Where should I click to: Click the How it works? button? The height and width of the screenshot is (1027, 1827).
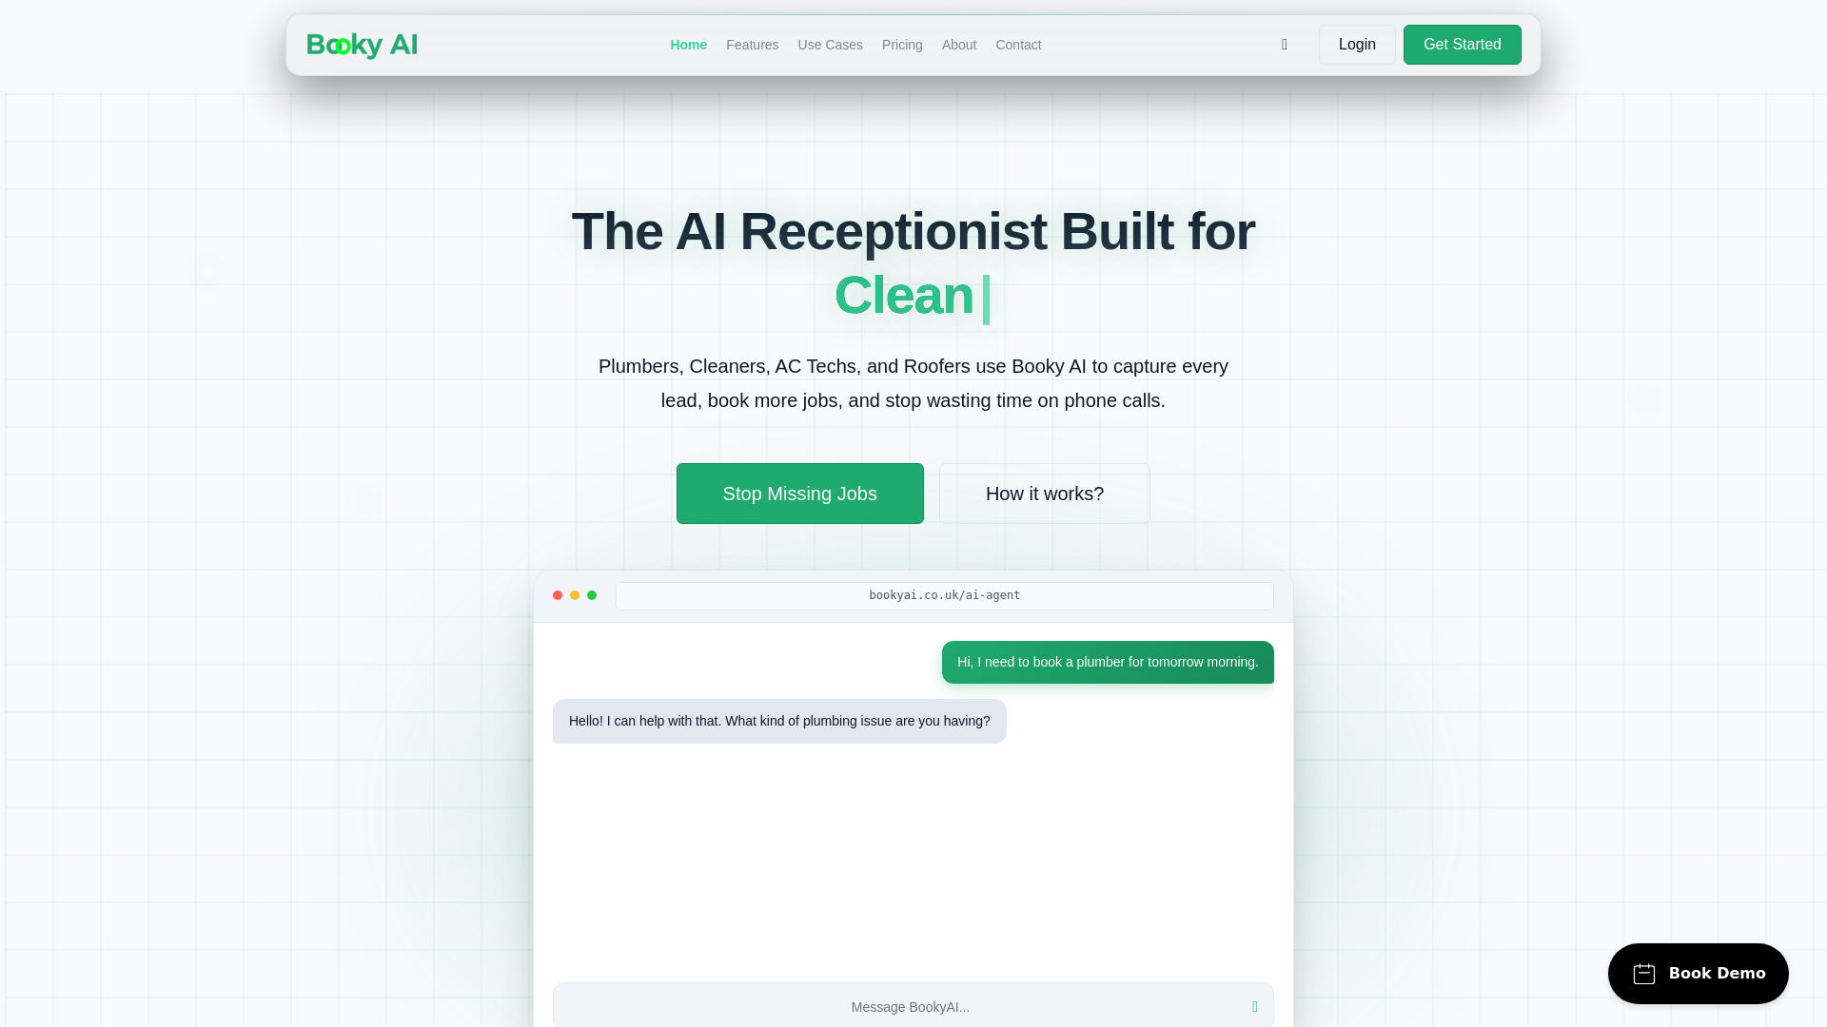1045,494
